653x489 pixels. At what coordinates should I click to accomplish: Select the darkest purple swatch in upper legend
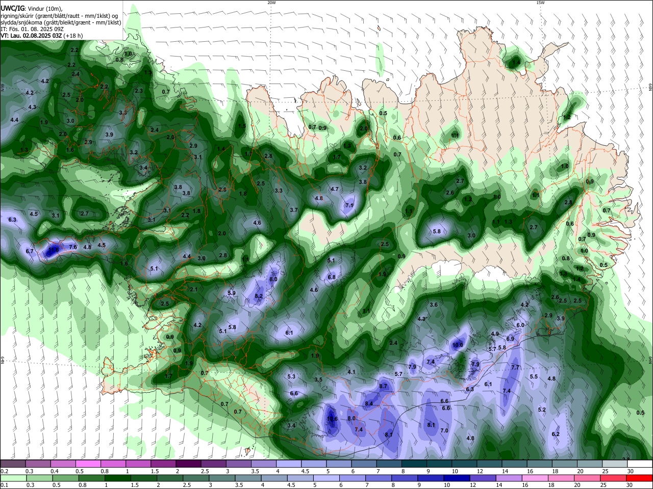click(188, 464)
